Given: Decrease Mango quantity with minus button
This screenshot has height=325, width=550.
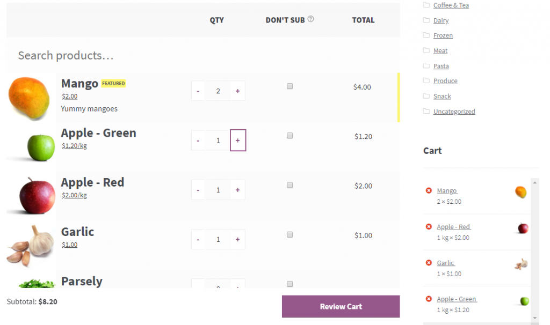Looking at the screenshot, I should tap(198, 91).
